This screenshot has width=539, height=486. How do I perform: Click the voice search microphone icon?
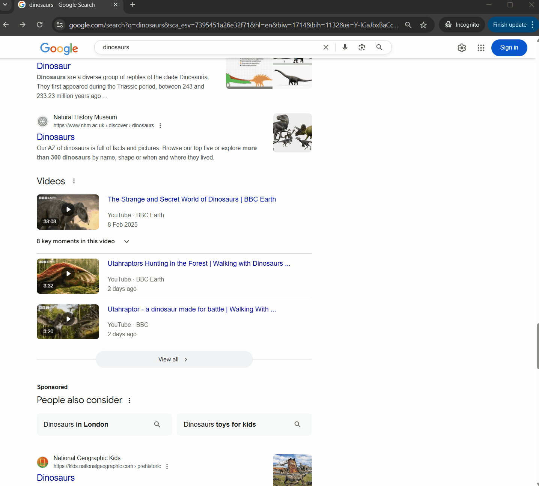pyautogui.click(x=345, y=47)
